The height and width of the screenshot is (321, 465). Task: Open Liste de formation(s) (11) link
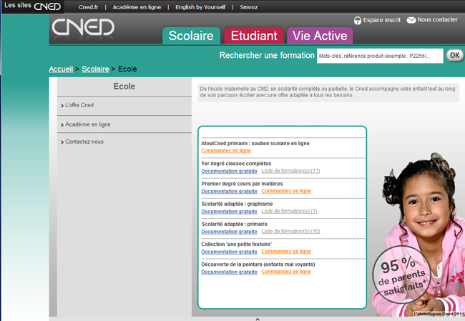[x=290, y=171]
